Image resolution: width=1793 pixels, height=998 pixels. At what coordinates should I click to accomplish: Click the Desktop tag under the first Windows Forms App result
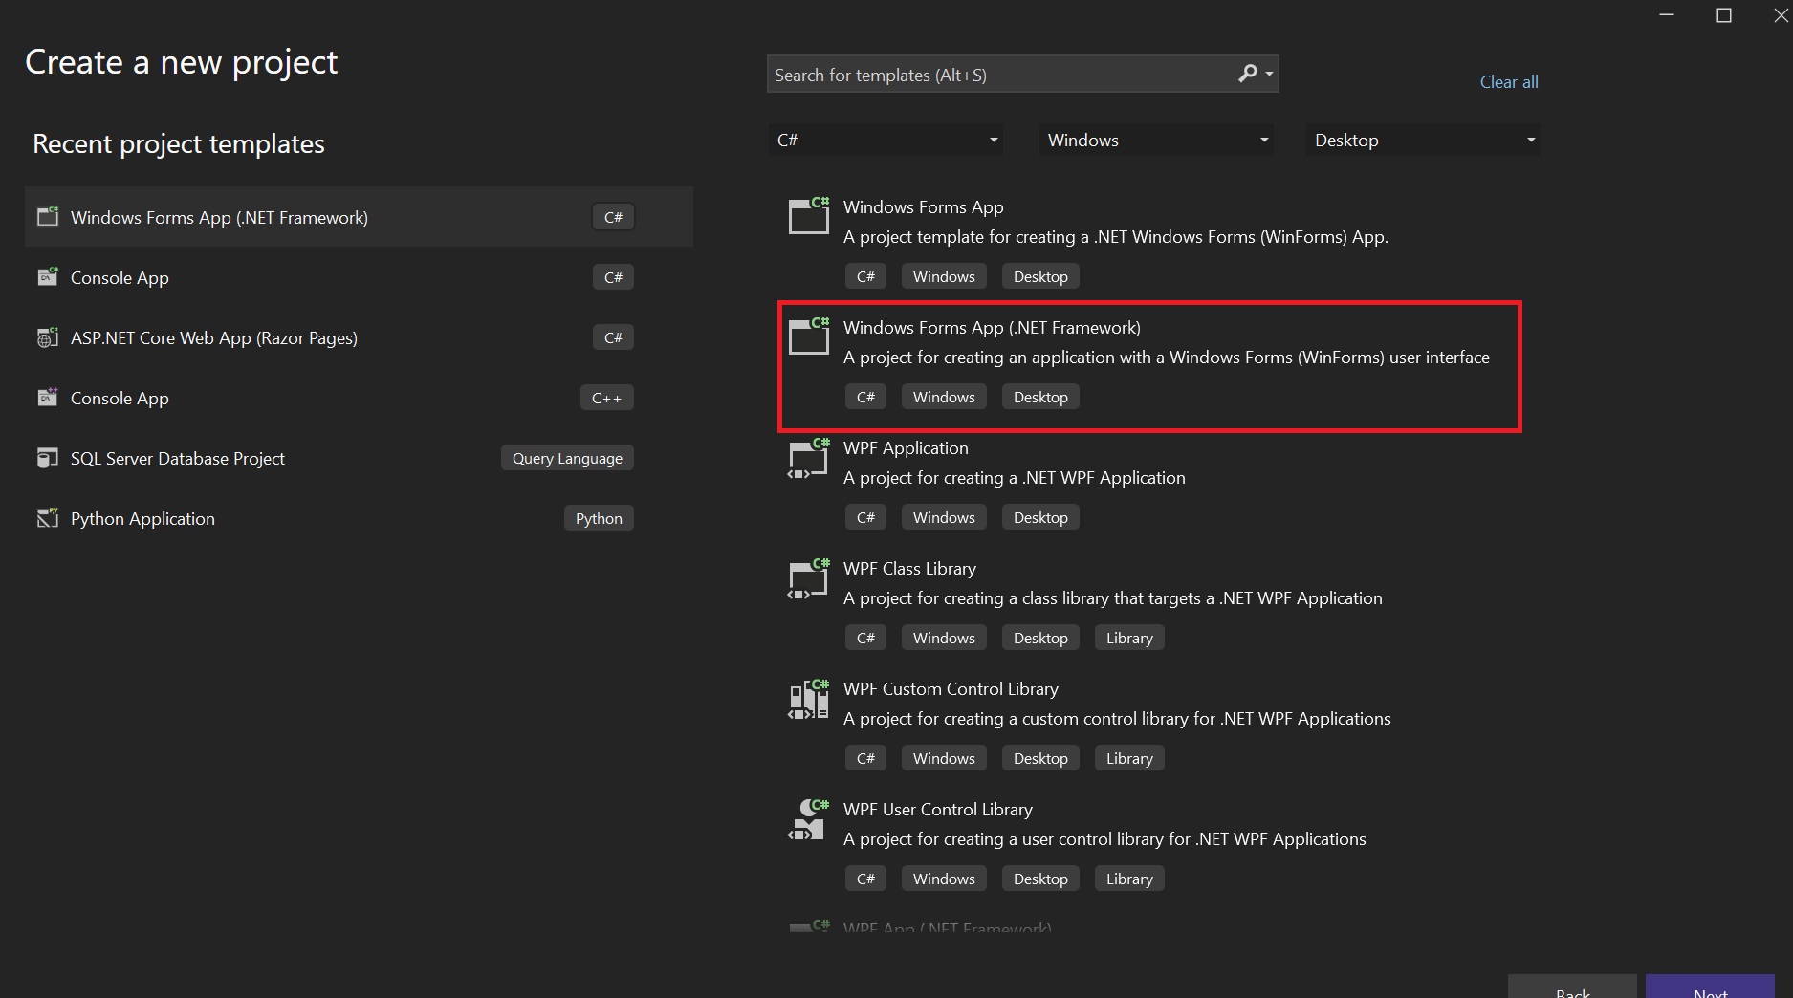pos(1040,276)
